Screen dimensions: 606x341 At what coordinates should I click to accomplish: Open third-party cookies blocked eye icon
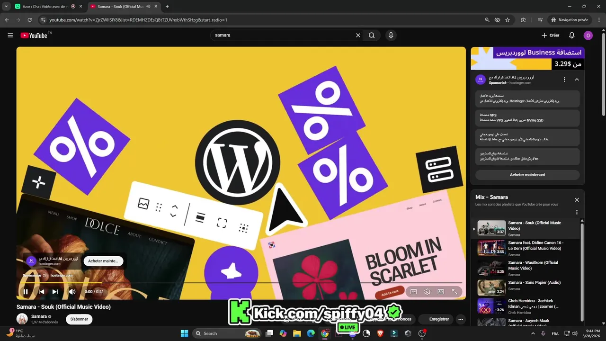tap(497, 20)
